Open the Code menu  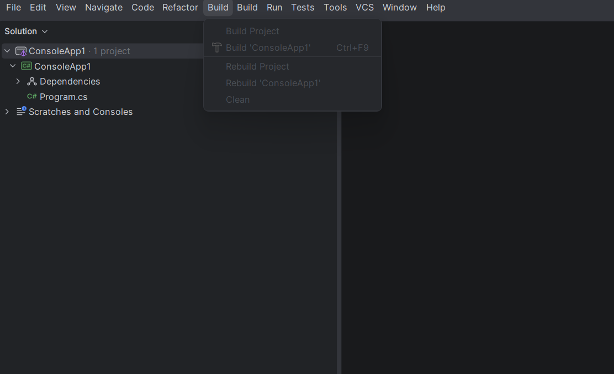tap(142, 7)
